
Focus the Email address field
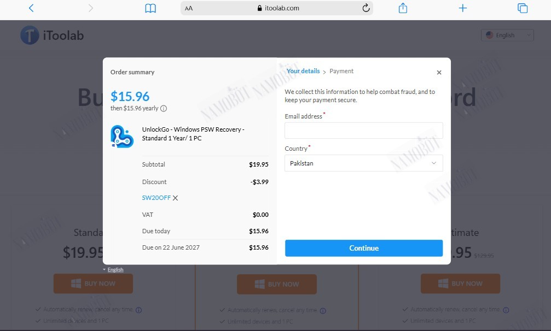364,131
